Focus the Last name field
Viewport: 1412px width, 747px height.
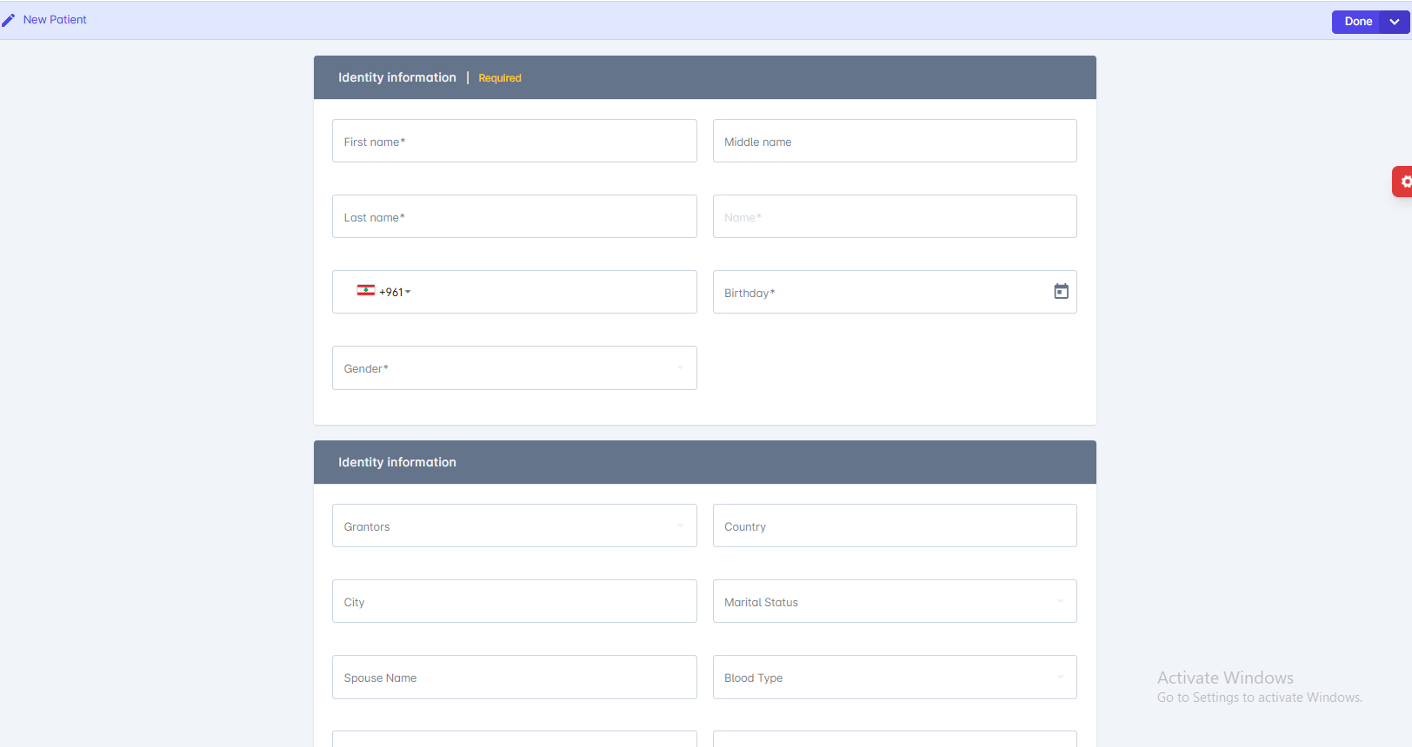[x=514, y=216]
